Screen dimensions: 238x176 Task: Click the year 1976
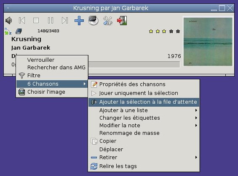[x=174, y=56]
